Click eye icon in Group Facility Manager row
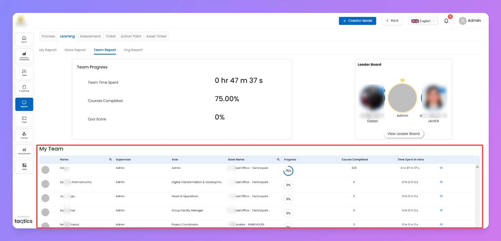Image resolution: width=501 pixels, height=241 pixels. 441,210
